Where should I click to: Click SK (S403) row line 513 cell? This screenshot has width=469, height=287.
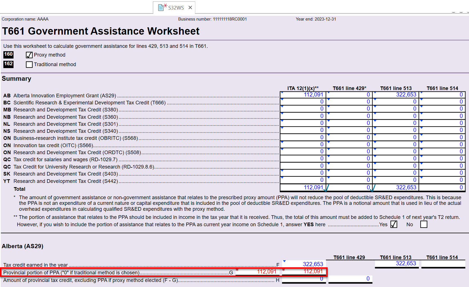tap(396, 173)
